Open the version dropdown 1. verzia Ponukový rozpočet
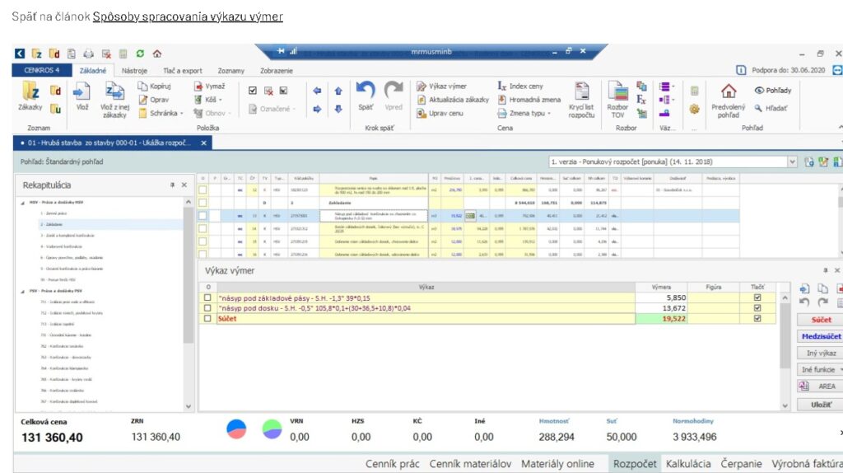 (x=792, y=162)
